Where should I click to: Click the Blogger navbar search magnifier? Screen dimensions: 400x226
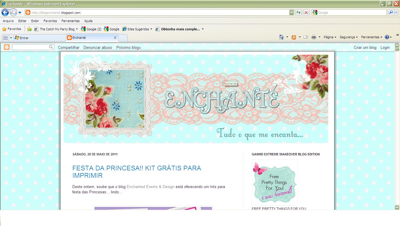click(51, 47)
